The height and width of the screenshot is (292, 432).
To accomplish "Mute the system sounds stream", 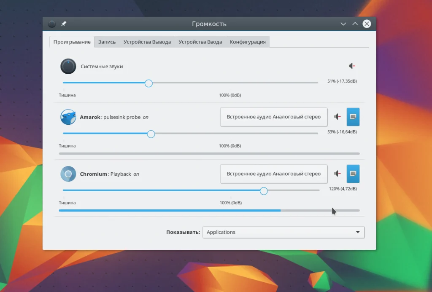I will [352, 66].
